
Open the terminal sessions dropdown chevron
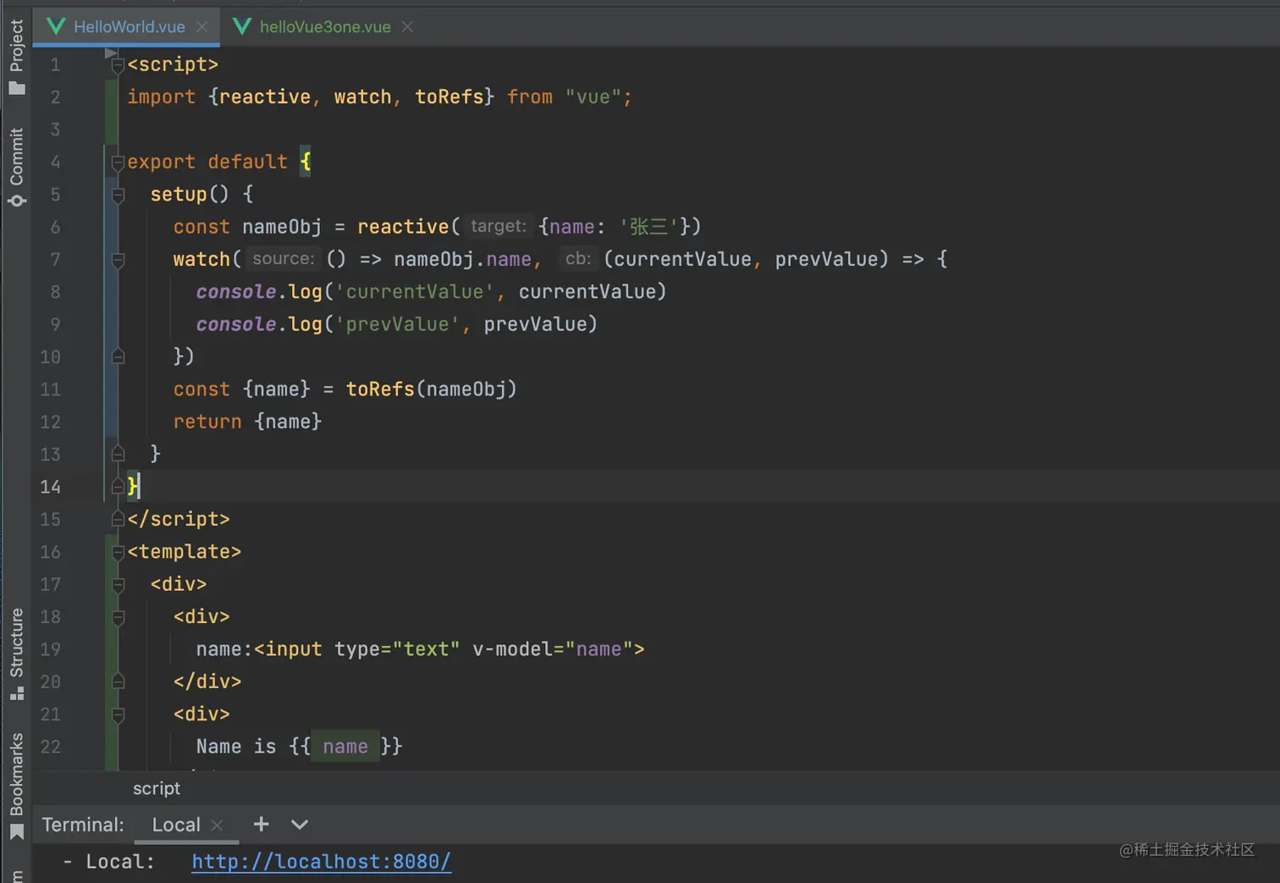click(300, 824)
